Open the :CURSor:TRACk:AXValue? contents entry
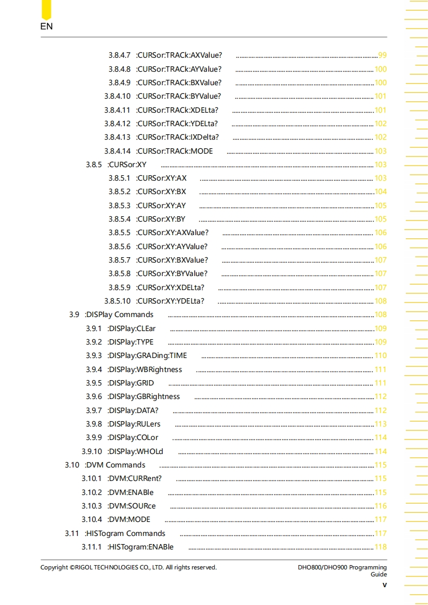 tap(179, 56)
